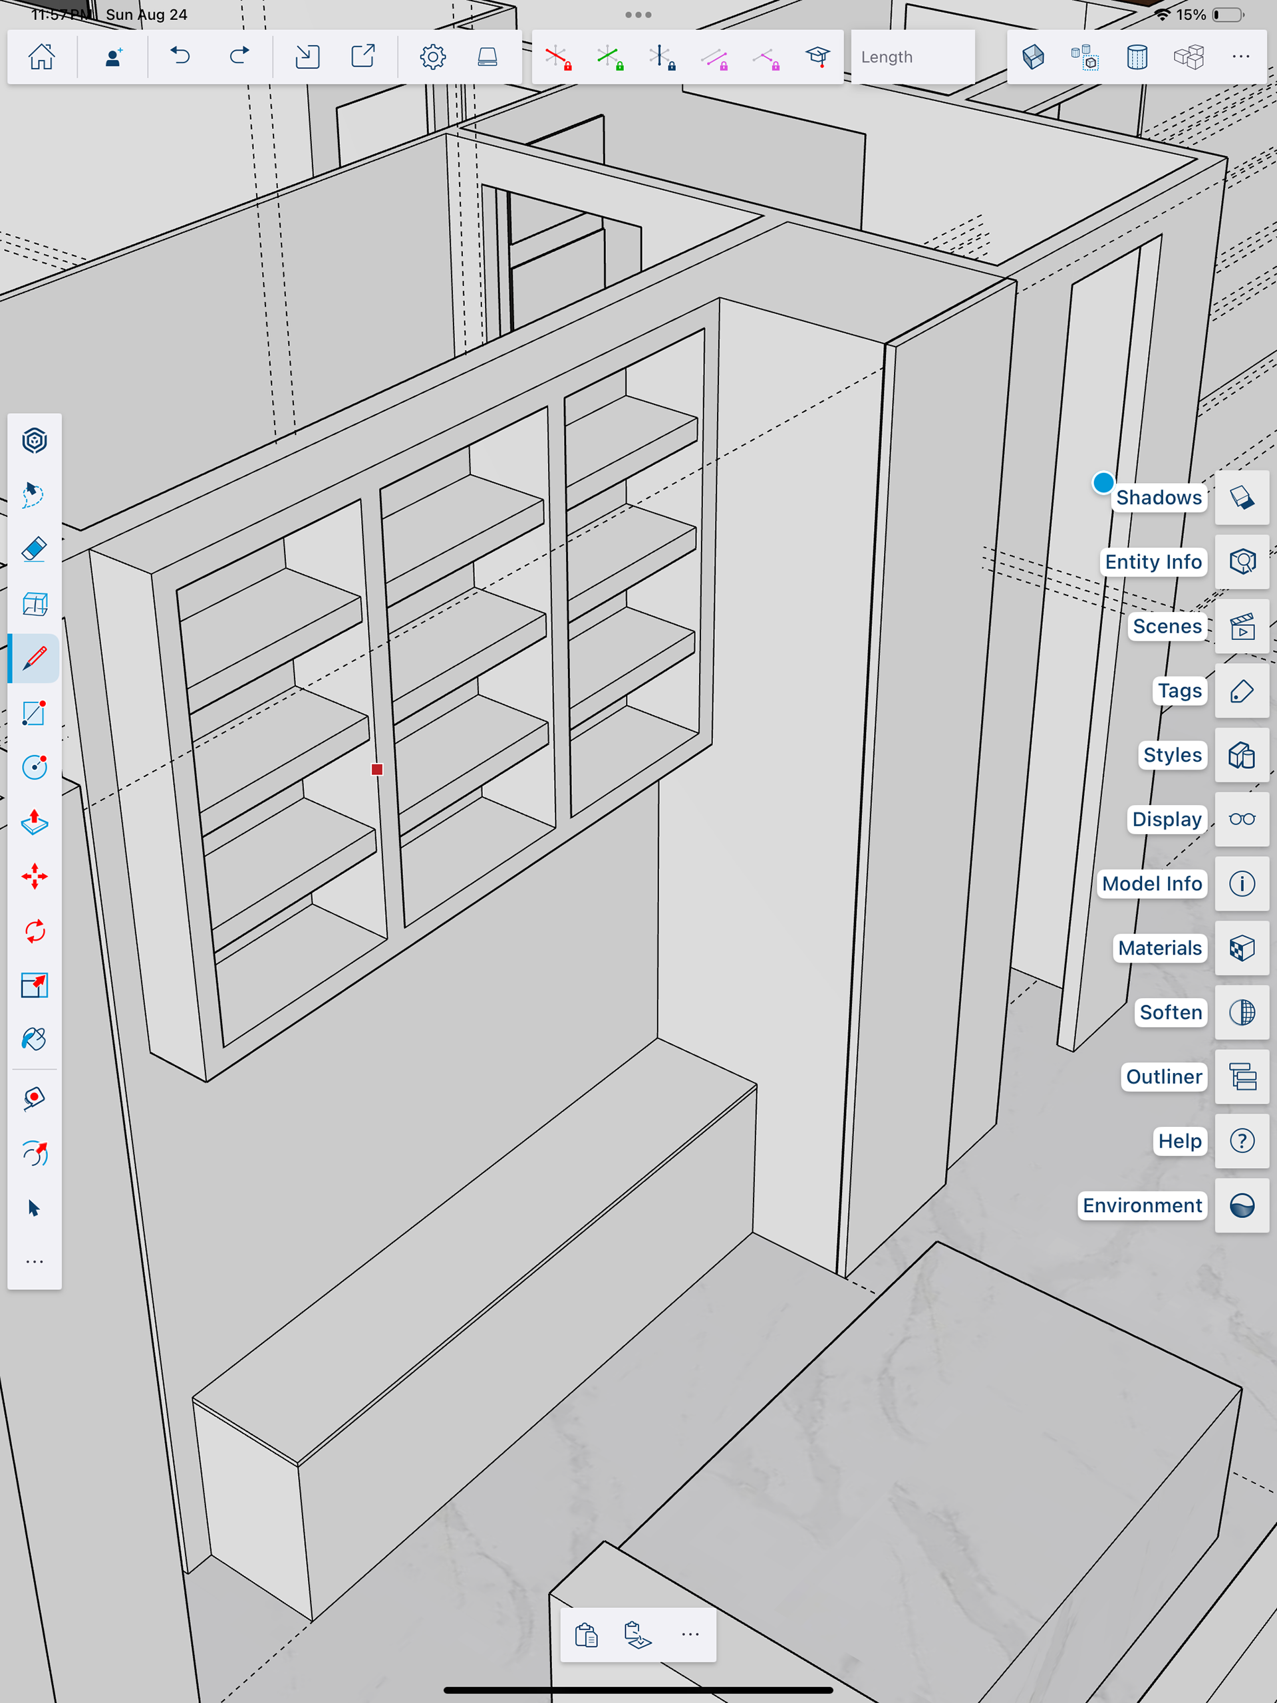The width and height of the screenshot is (1277, 1703).
Task: Select the Move tool
Action: coord(34,876)
